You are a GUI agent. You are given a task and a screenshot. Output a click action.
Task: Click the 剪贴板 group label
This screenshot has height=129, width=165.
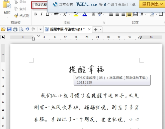(16, 23)
